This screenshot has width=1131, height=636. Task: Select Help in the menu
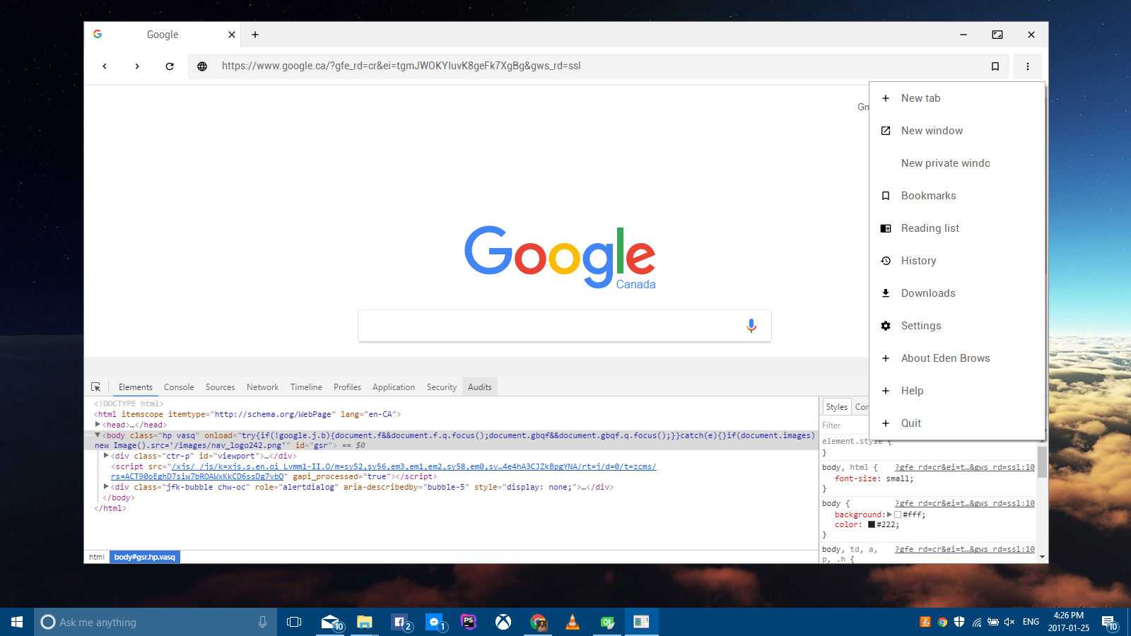(957, 391)
